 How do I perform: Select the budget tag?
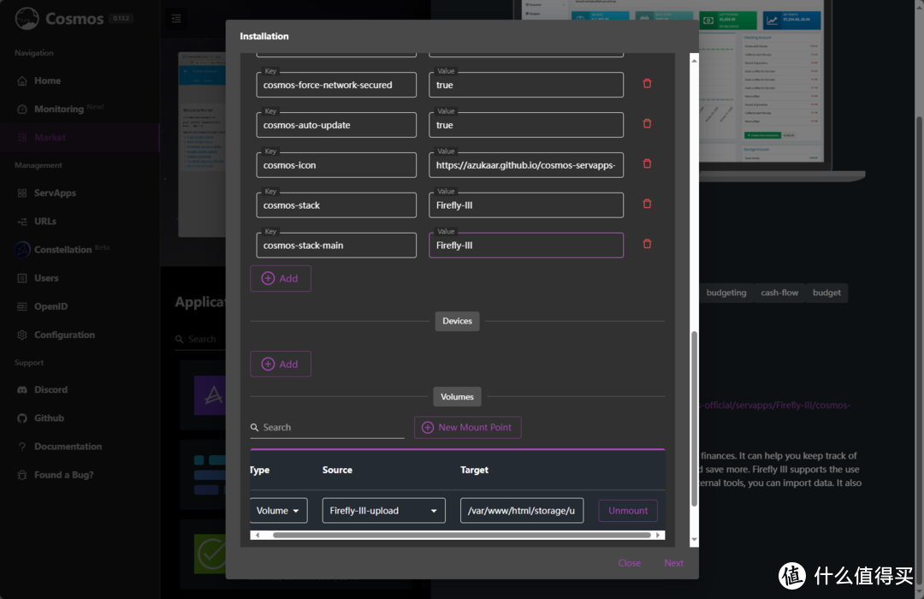coord(826,293)
